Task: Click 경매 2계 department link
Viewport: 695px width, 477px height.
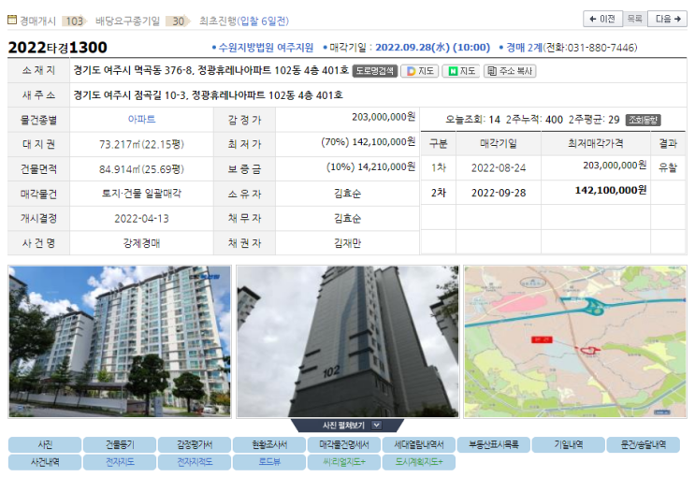Action: [524, 48]
